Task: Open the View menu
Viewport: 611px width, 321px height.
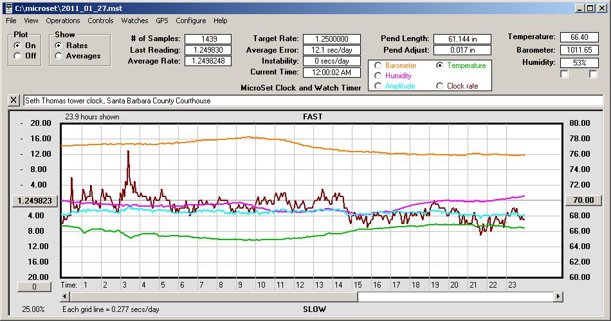Action: coord(31,21)
